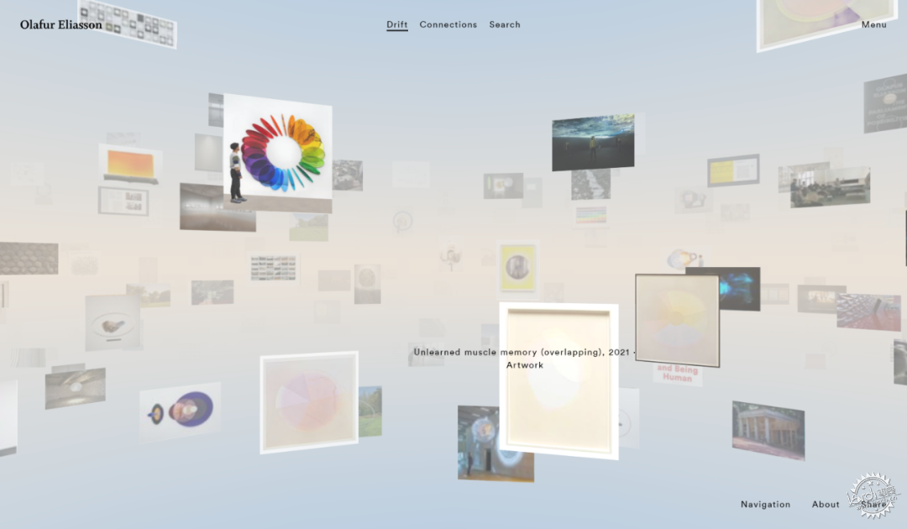Open the pink circular framed artwork thumbnail
Image resolution: width=907 pixels, height=529 pixels.
coord(309,402)
